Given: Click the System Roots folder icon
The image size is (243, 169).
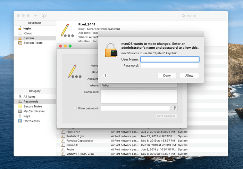Looking at the screenshot, I should click(20, 43).
